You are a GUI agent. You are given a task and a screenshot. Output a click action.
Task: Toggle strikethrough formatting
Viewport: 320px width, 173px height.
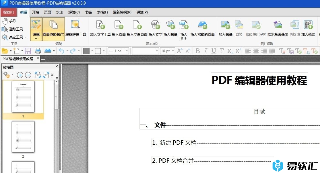222,51
